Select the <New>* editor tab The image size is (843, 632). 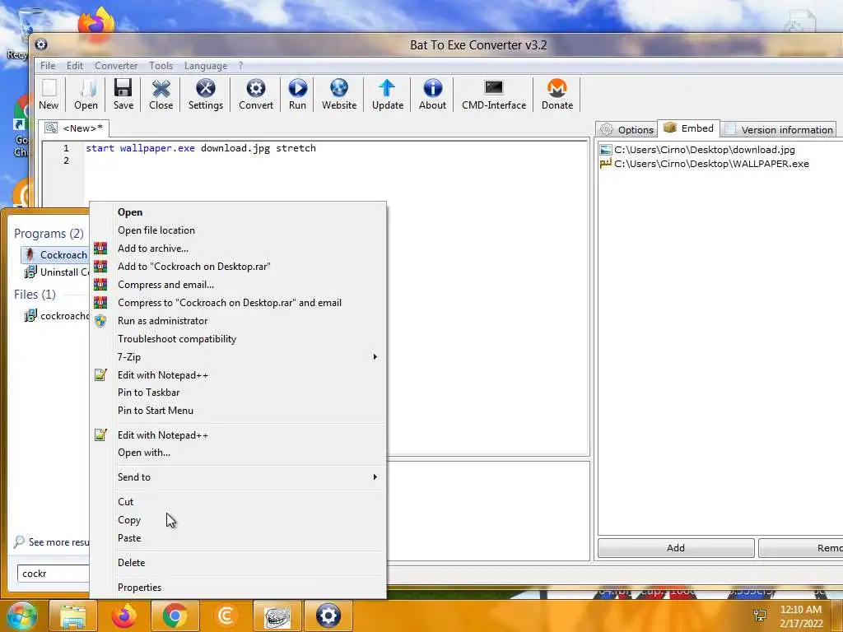click(73, 128)
